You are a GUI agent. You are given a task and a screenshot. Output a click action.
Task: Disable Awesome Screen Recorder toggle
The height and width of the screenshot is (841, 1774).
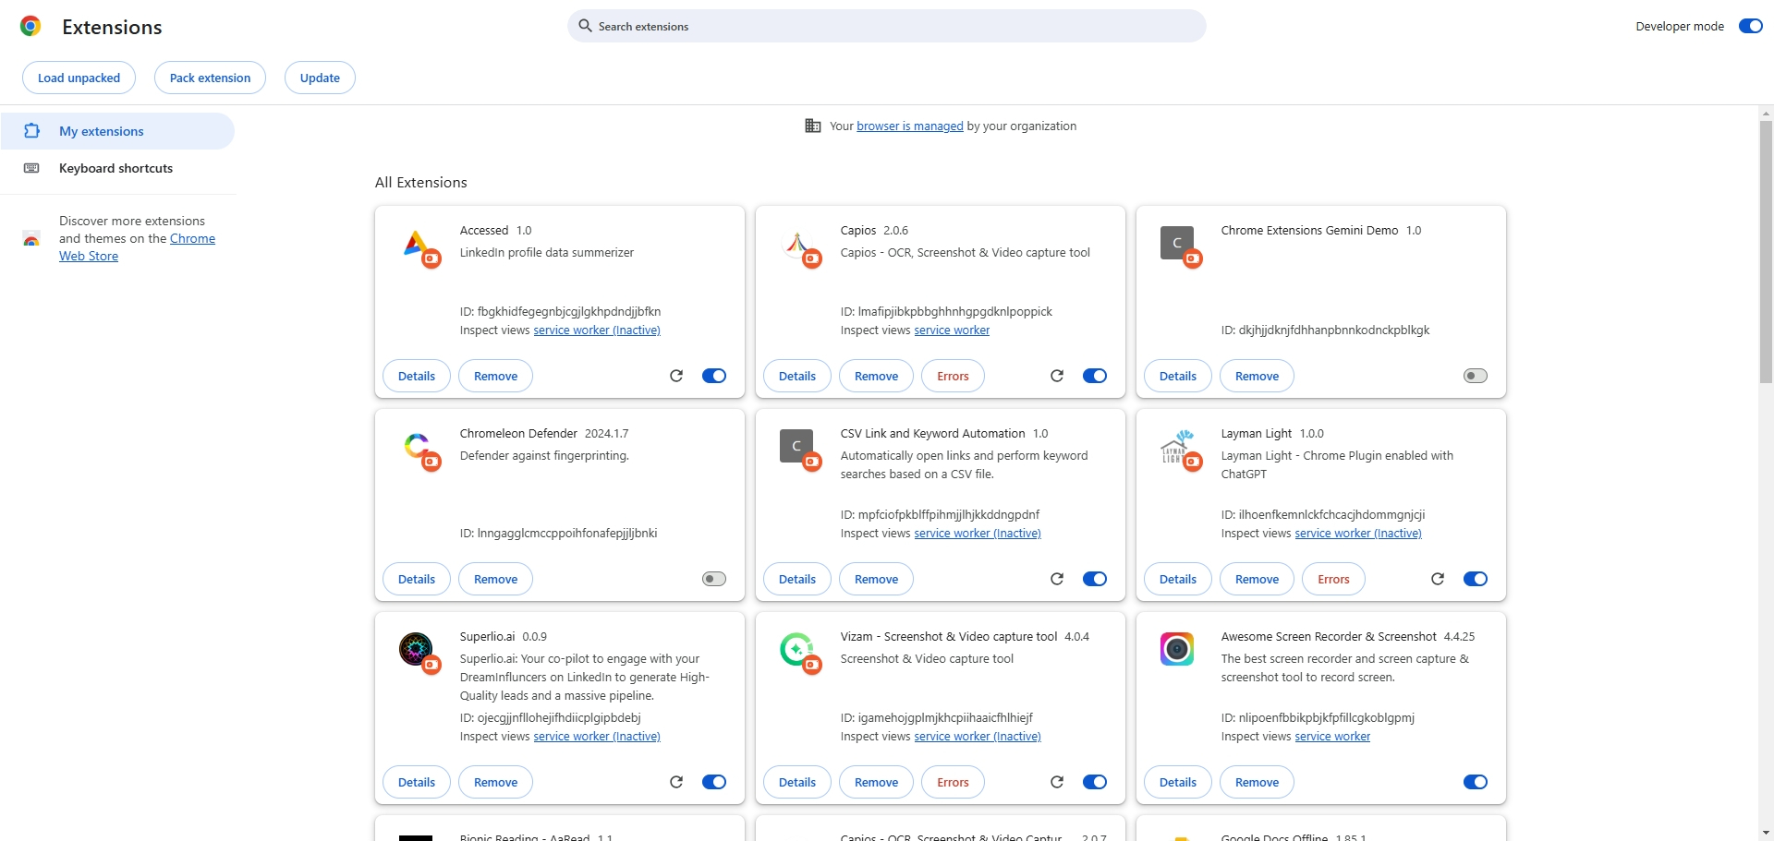point(1476,782)
